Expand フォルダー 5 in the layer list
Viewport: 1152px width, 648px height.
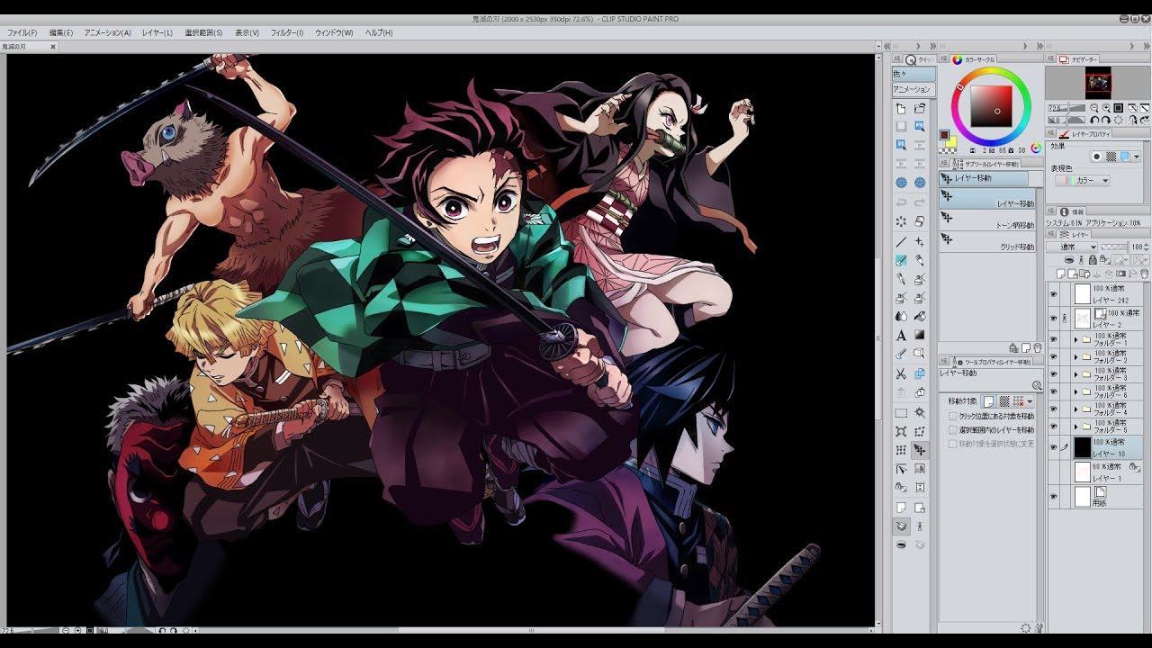(1075, 426)
